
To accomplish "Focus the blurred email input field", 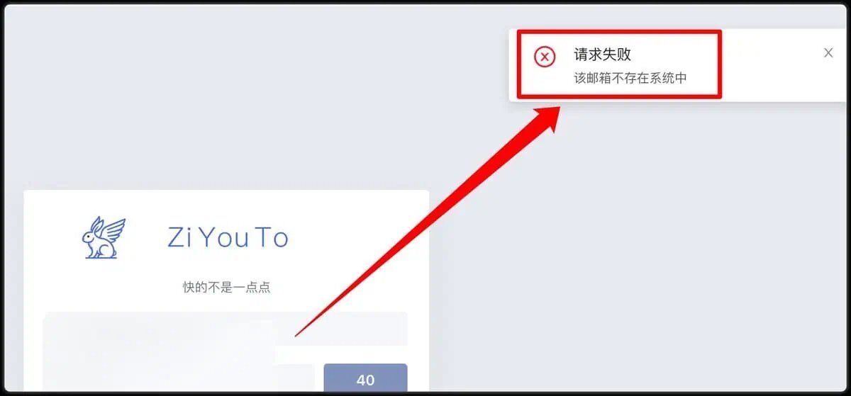I will pos(225,329).
